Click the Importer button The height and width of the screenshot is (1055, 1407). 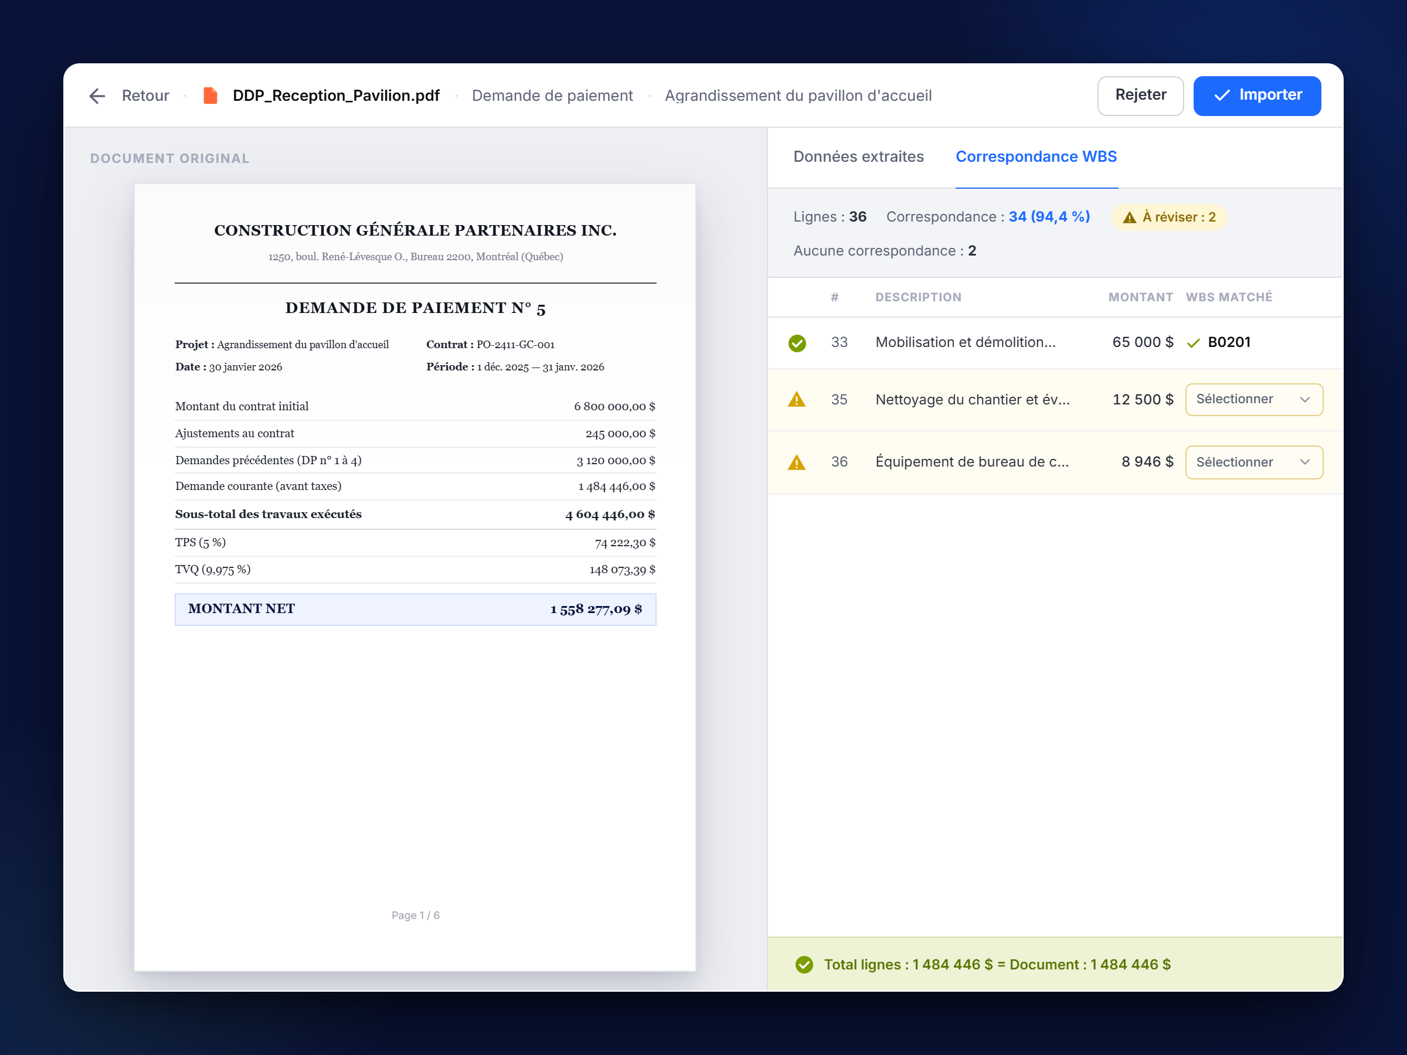1257,96
